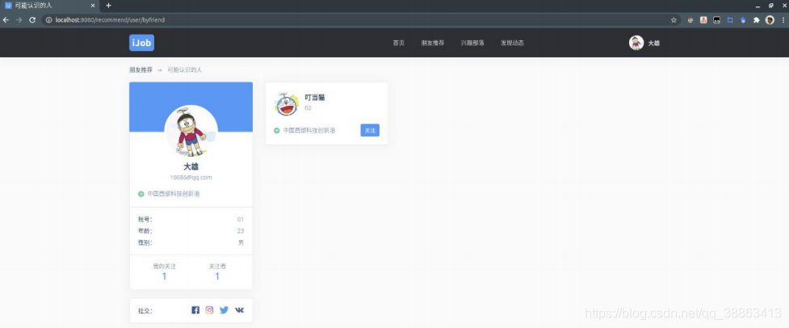Click the 大雄 username in the navbar
This screenshot has height=328, width=789.
(x=653, y=44)
